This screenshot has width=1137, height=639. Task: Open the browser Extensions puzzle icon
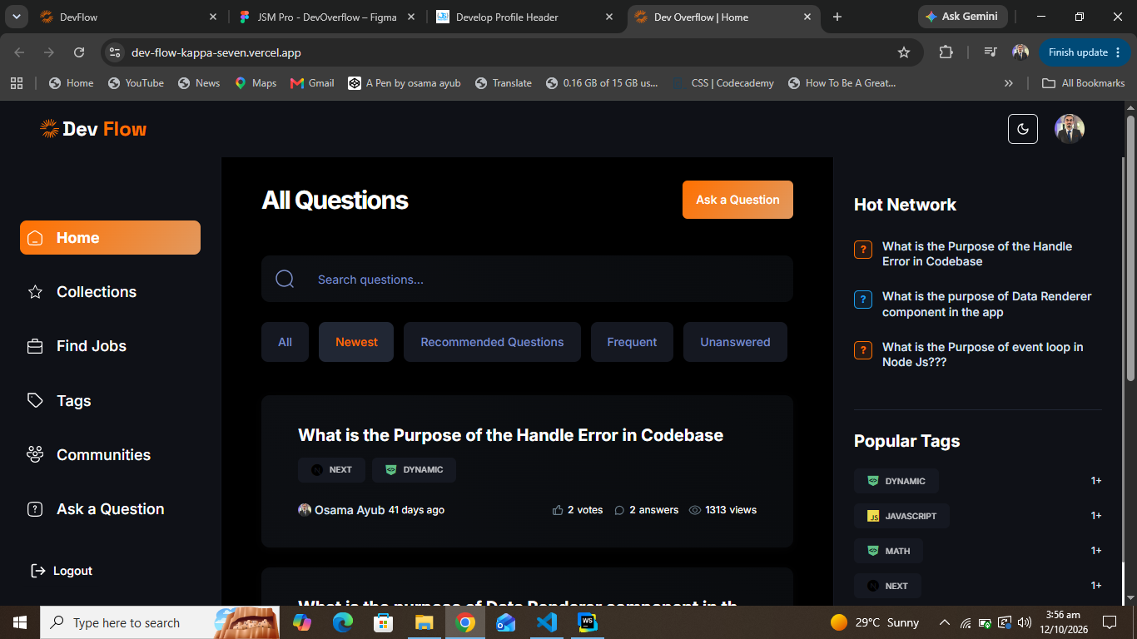click(x=946, y=52)
